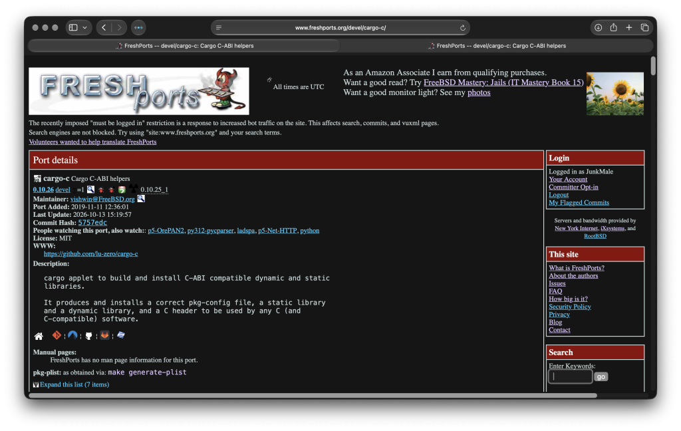Open My Flagged Commits link
This screenshot has width=681, height=431.
coord(579,202)
